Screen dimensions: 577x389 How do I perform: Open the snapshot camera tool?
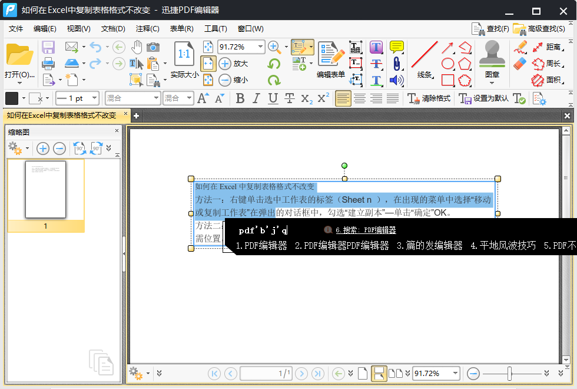[x=153, y=47]
